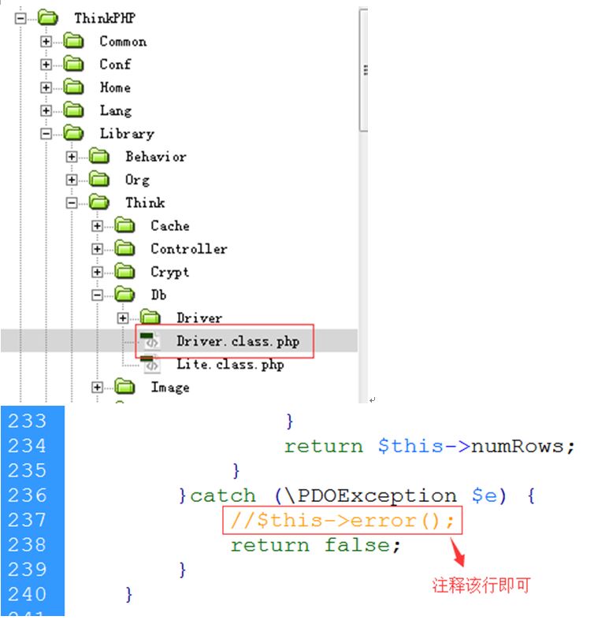Select the Common tree label
This screenshot has height=620, width=594.
pos(123,41)
